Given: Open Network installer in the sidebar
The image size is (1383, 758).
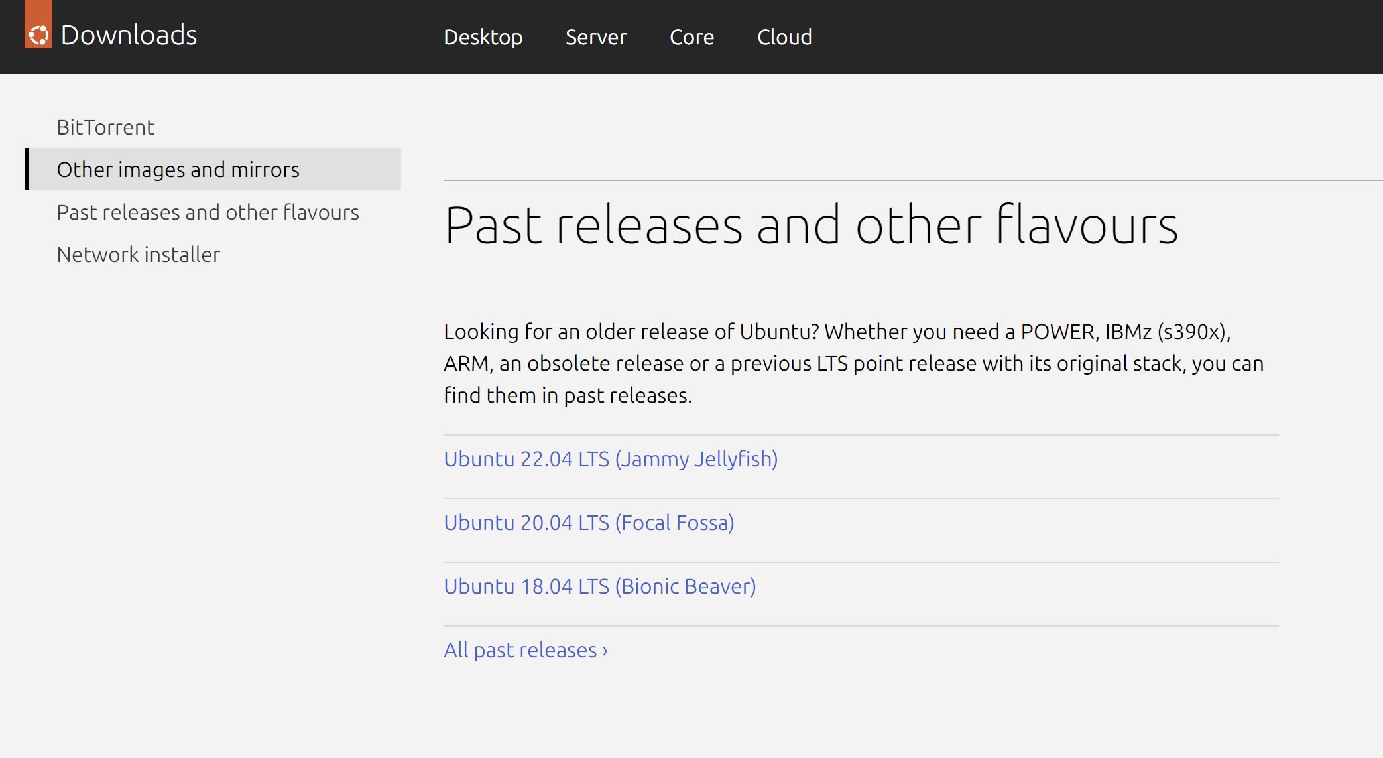Looking at the screenshot, I should (x=138, y=255).
